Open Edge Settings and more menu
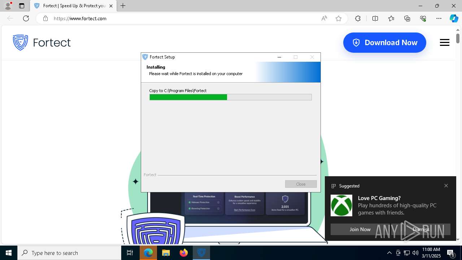Image resolution: width=462 pixels, height=260 pixels. [x=439, y=18]
